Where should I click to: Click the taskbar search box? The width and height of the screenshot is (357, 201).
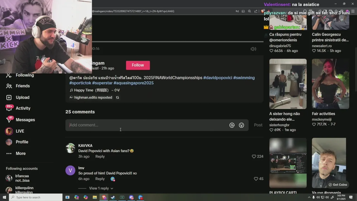click(x=36, y=197)
